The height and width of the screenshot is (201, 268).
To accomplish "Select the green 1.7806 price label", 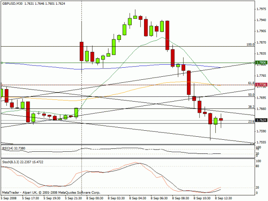I will (x=261, y=63).
